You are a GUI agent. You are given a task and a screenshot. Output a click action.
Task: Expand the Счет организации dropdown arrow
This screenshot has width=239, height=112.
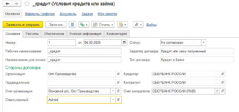coord(113,91)
